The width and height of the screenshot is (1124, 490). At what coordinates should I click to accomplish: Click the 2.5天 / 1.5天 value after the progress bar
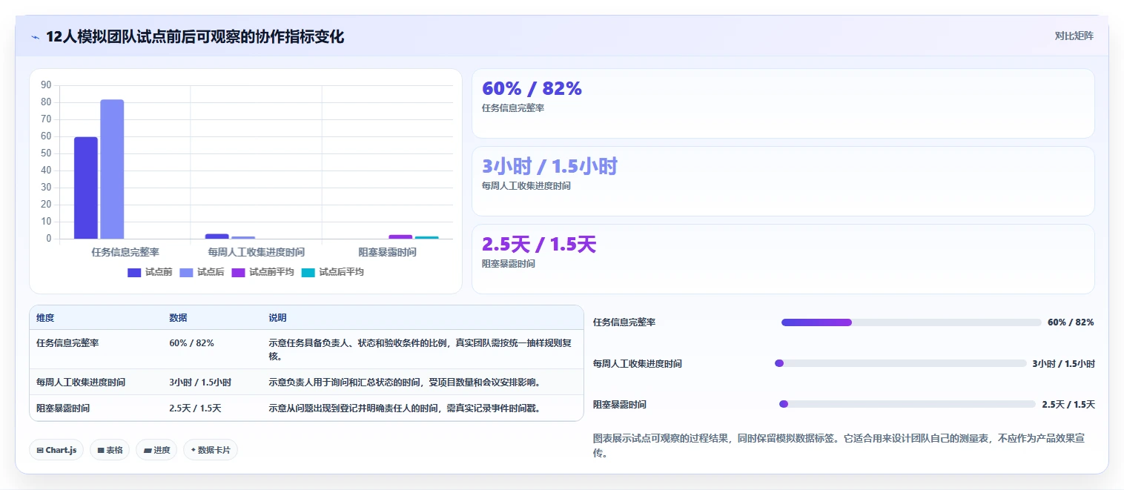[1068, 405]
